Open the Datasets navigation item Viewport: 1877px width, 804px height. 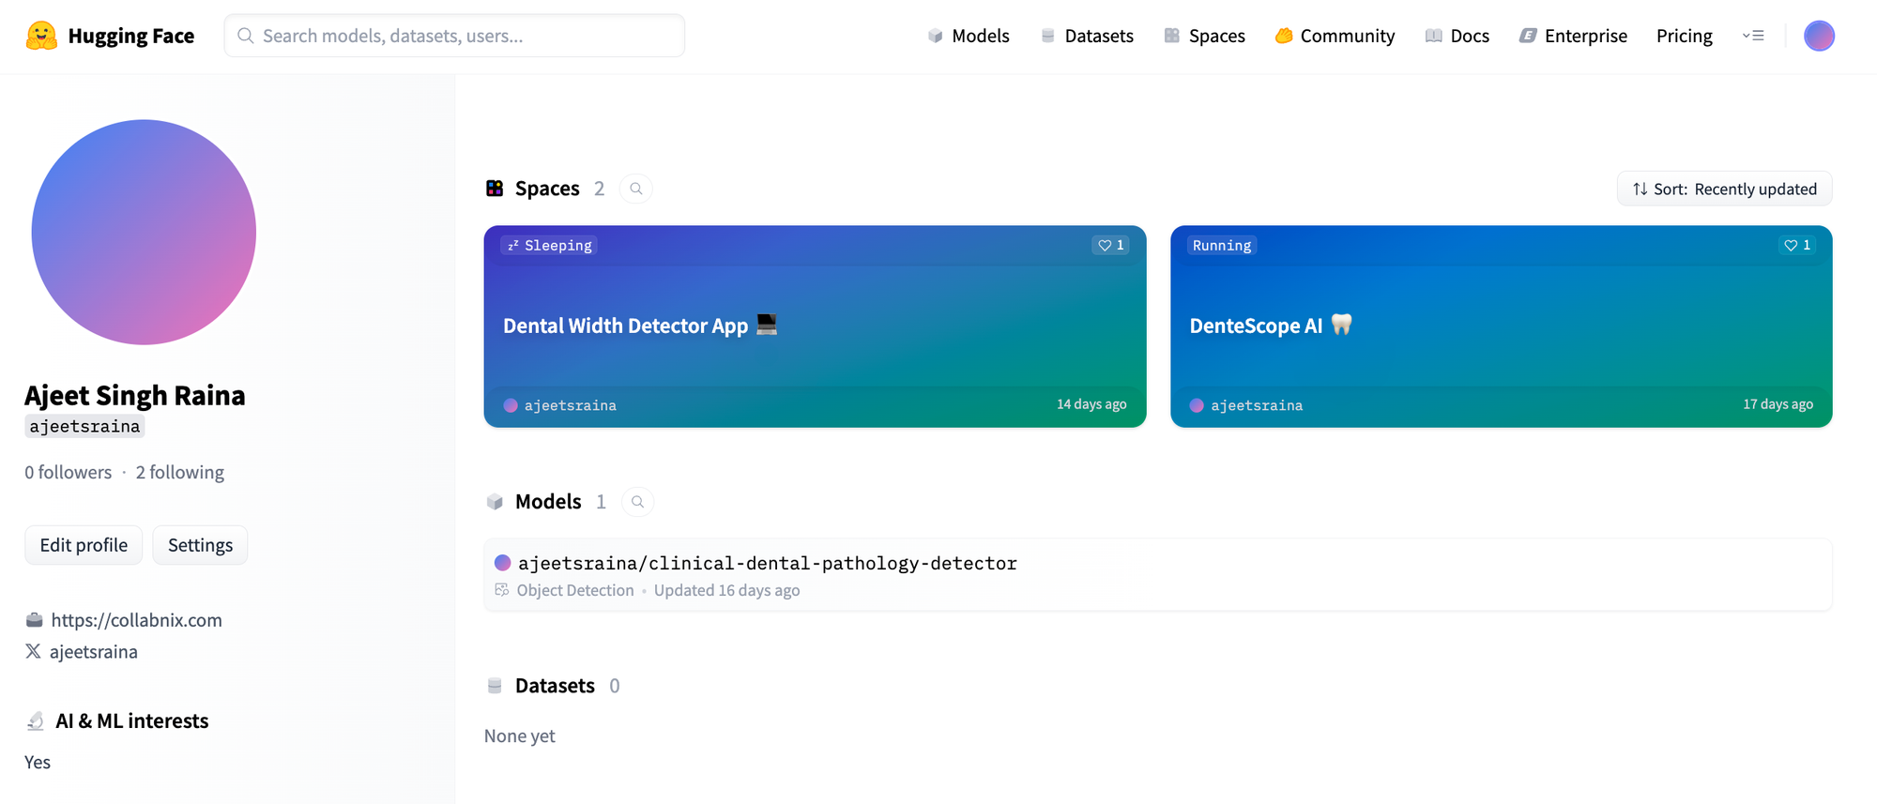1087,36
